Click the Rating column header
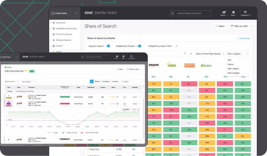267x156 pixels. click(113, 87)
